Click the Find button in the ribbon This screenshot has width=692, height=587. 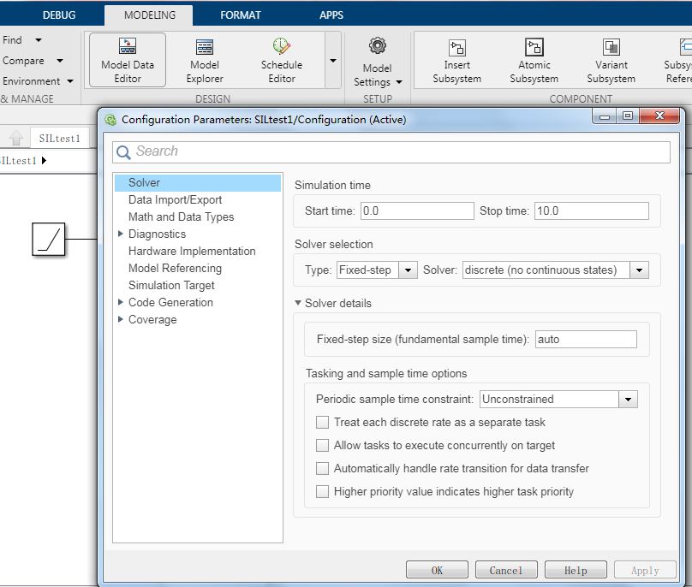tap(12, 40)
